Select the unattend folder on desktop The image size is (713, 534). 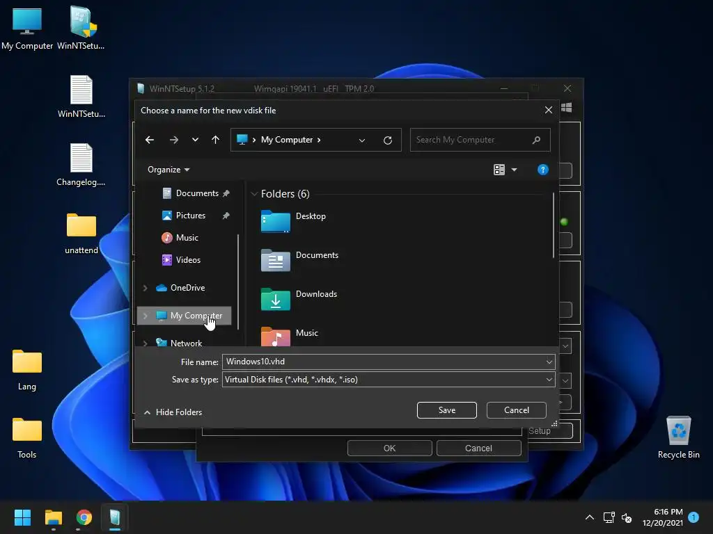[x=81, y=232]
